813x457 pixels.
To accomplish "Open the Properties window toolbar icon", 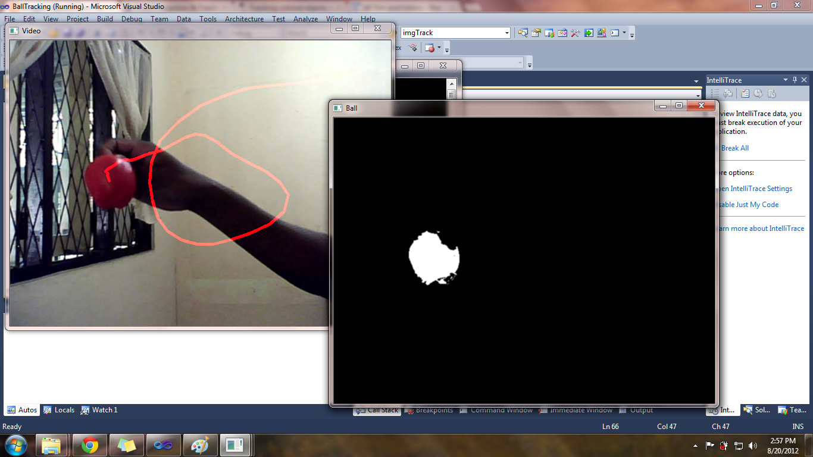I will [536, 33].
